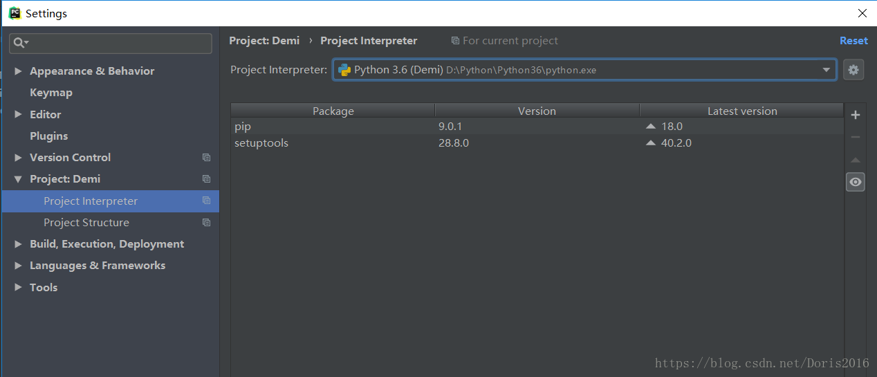Expand the Languages & Frameworks section
877x377 pixels.
coord(18,266)
